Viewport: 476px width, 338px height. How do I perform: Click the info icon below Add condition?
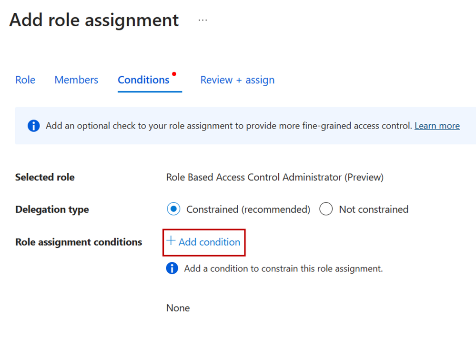172,268
